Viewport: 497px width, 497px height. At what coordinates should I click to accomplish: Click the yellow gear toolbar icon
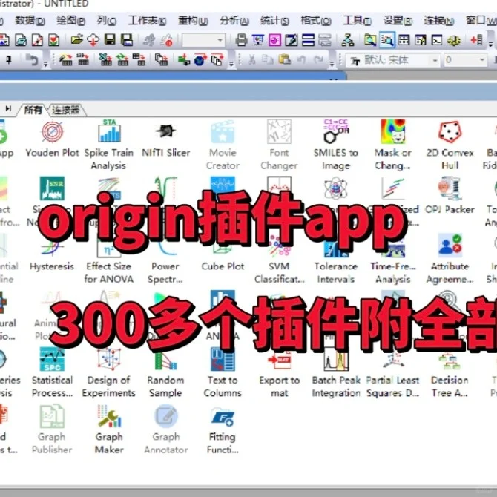[x=453, y=41]
